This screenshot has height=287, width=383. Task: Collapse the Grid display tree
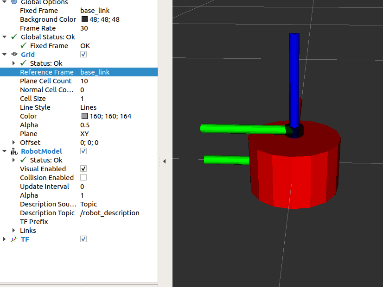click(4, 54)
